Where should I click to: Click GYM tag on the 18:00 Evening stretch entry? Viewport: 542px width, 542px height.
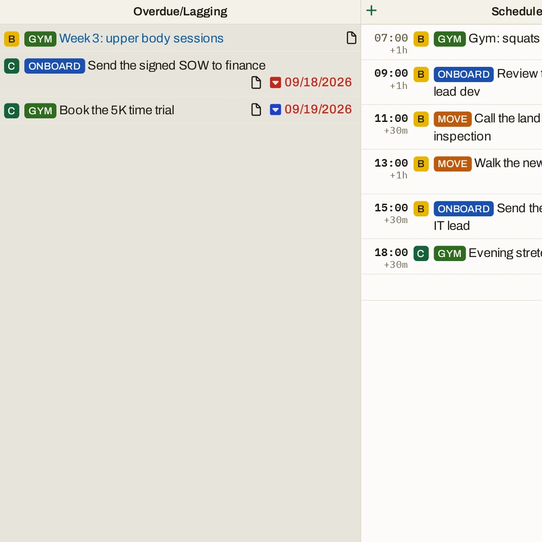449,253
